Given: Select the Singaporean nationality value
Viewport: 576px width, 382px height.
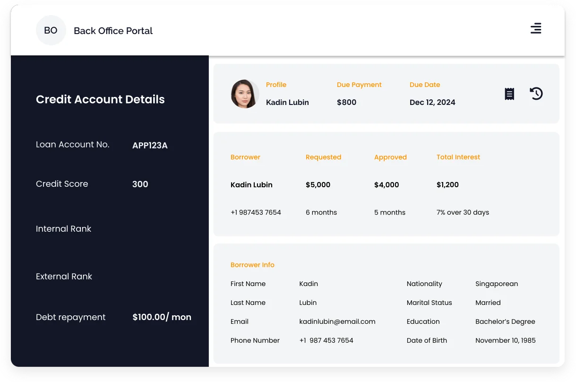Looking at the screenshot, I should [x=497, y=284].
